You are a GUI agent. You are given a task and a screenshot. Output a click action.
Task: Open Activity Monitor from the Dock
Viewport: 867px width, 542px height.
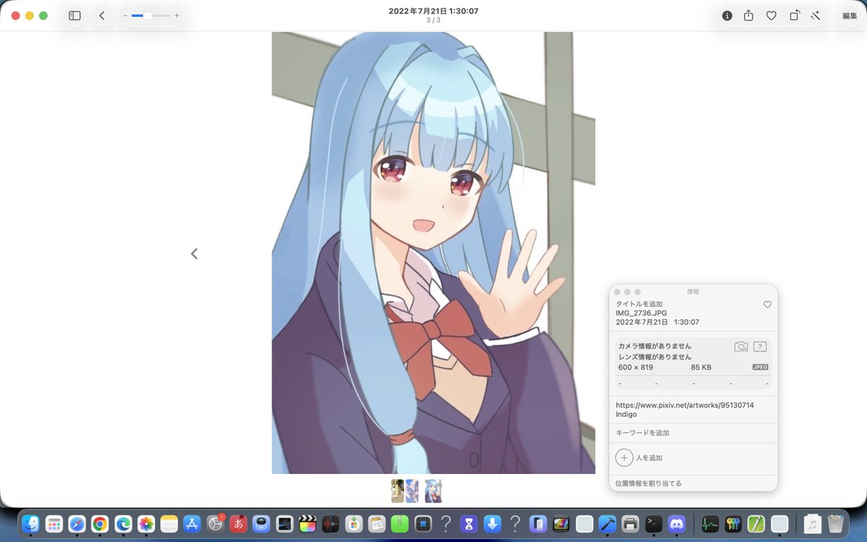pos(710,523)
